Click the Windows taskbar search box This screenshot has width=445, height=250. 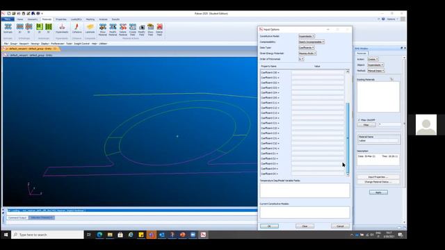[x=47, y=235]
